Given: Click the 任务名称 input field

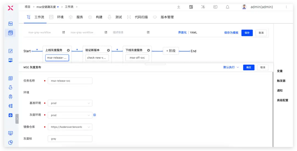Looking at the screenshot, I should pyautogui.click(x=70, y=81).
